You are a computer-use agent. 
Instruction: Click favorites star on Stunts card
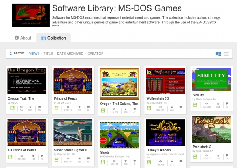pyautogui.click(x=126, y=161)
